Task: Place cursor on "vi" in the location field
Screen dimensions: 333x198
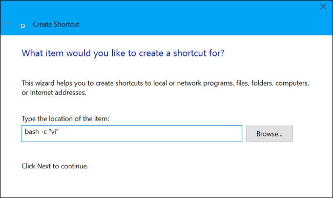Action: coord(54,132)
